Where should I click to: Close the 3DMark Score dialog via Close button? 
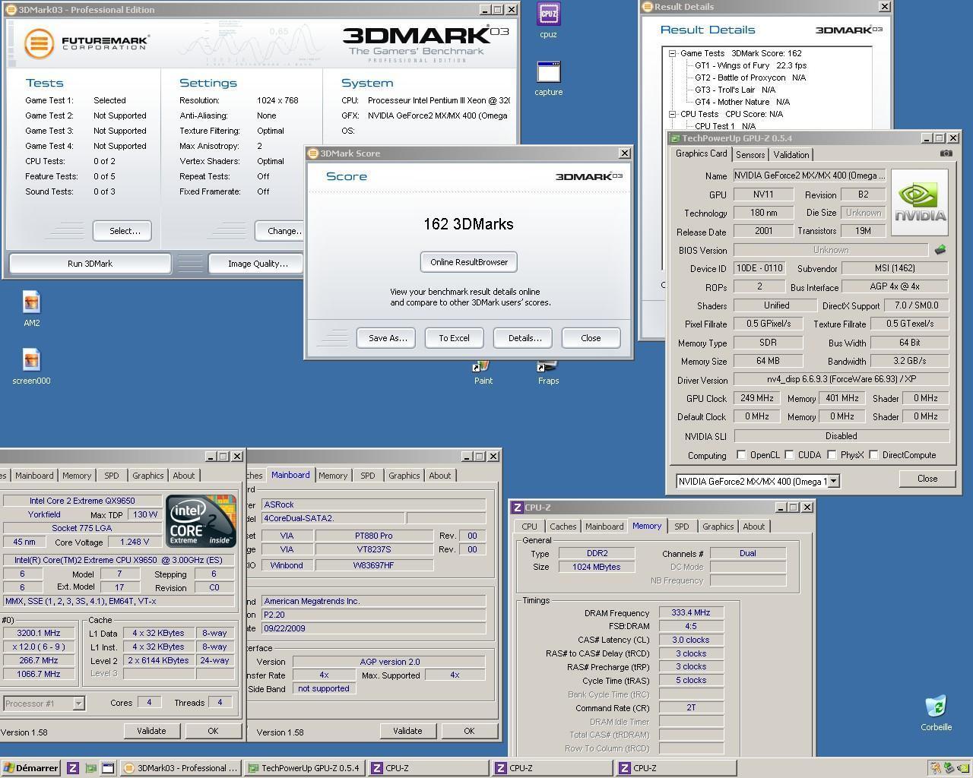click(x=591, y=338)
